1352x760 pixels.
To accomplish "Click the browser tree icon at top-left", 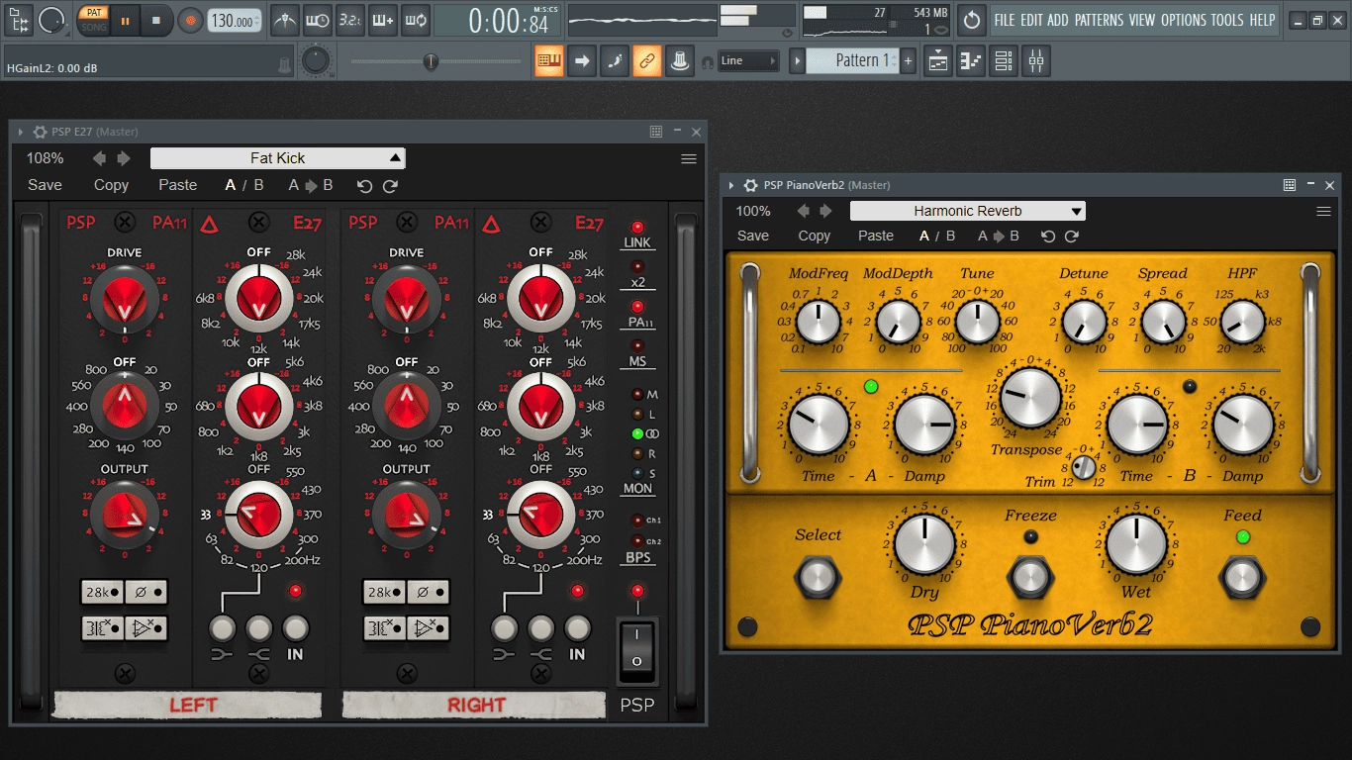I will pyautogui.click(x=19, y=20).
